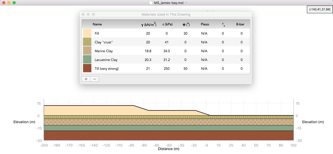This screenshot has width=333, height=154.
Task: Click the 41 cohesion of Clay crust
Action: pos(167,42)
